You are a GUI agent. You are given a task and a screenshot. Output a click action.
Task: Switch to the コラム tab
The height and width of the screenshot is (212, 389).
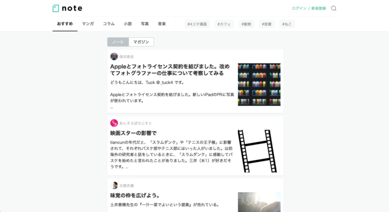pos(108,24)
